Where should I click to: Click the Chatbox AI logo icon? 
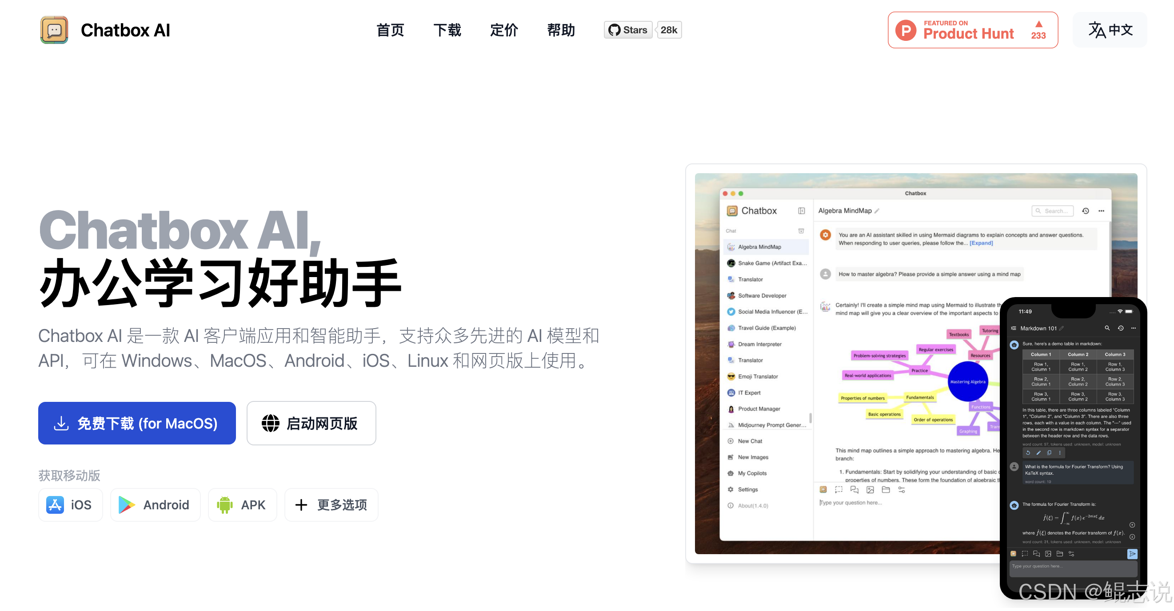point(54,30)
